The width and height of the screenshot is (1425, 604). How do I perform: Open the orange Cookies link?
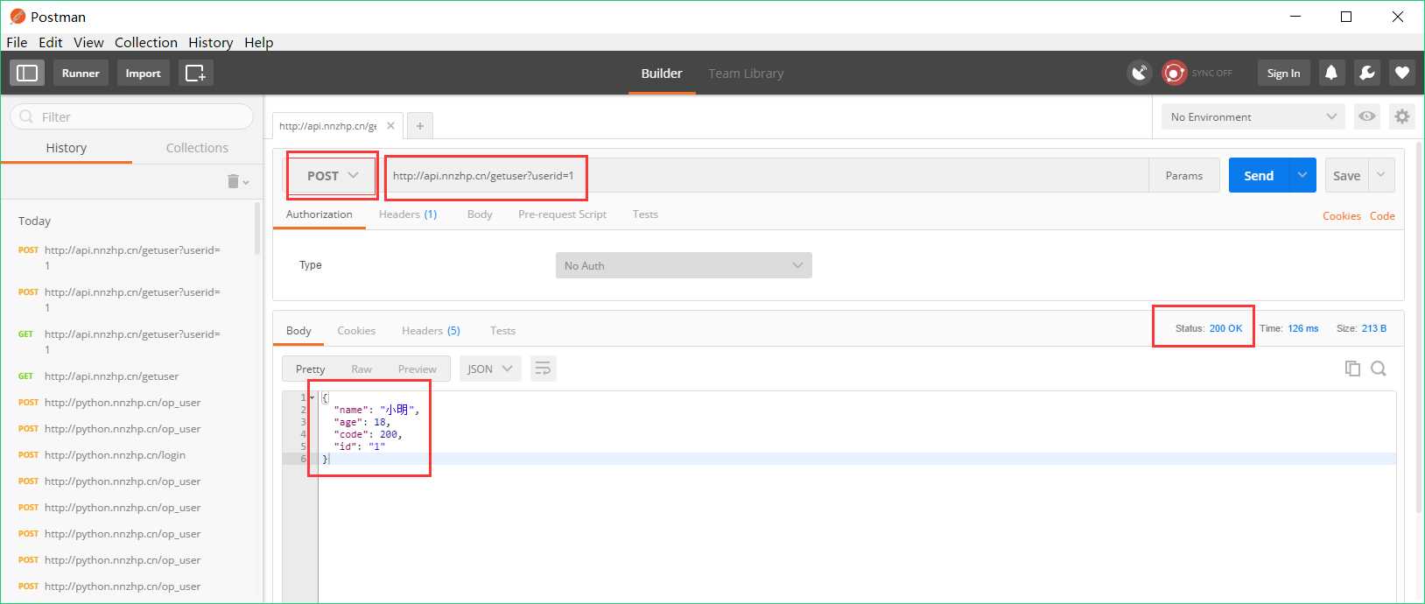click(1342, 216)
